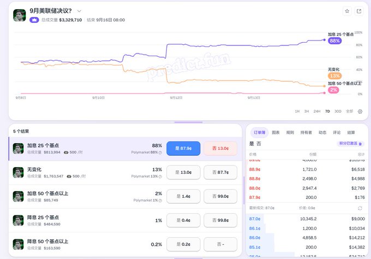
Task: Select 是 side in order book
Action: point(252,144)
